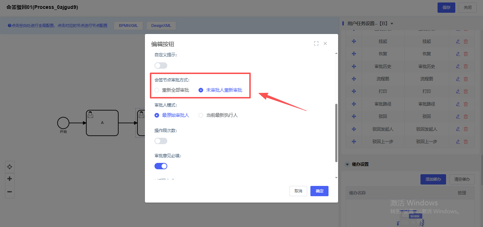Collapse the 催办设置 section
The height and width of the screenshot is (227, 483).
tap(347, 164)
